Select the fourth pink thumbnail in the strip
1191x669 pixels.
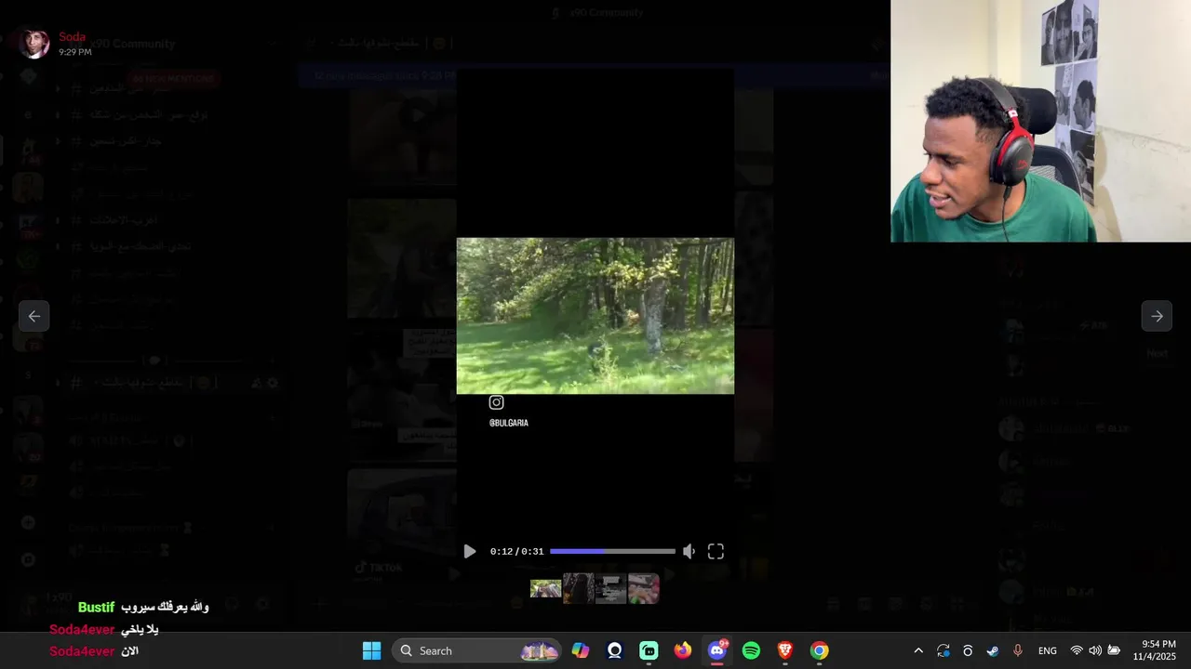643,588
